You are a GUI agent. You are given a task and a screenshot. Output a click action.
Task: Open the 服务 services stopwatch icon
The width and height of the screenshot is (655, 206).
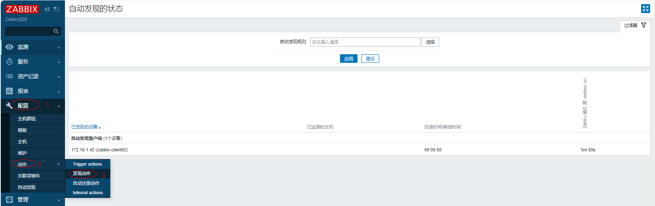pos(9,62)
